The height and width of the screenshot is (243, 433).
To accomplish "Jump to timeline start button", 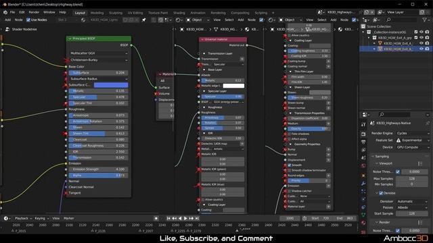I will (168, 218).
